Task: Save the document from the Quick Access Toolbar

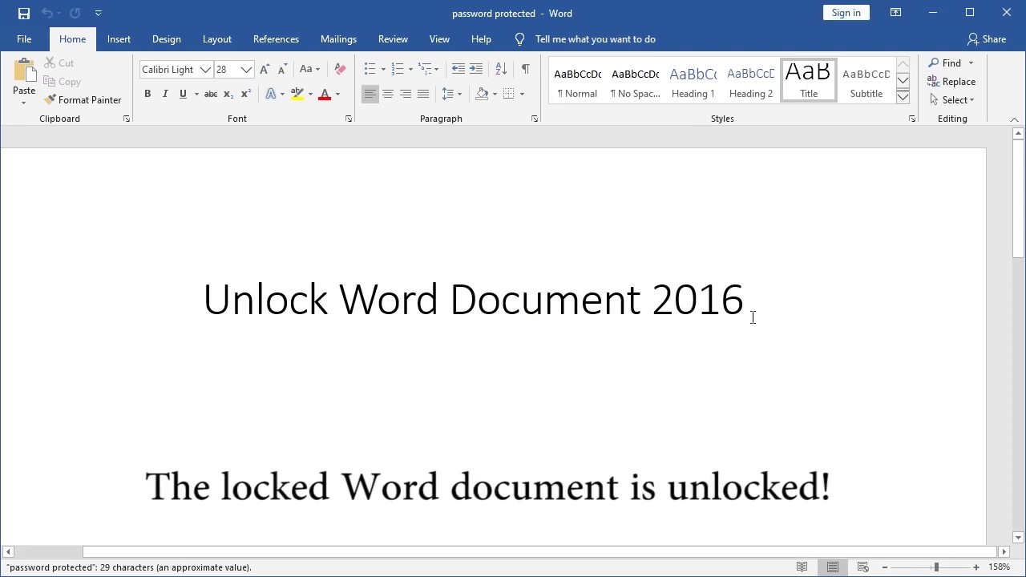Action: [x=24, y=13]
